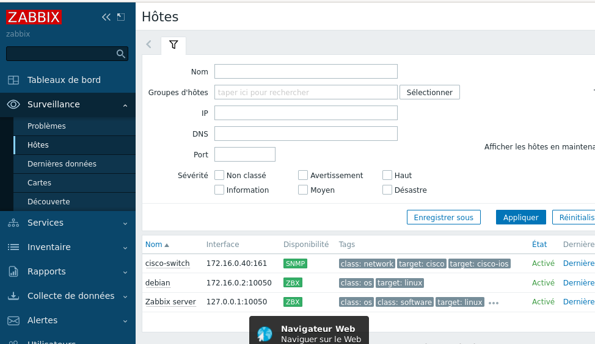
Task: Open Problèmes in the Surveillance submenu
Action: [x=46, y=126]
